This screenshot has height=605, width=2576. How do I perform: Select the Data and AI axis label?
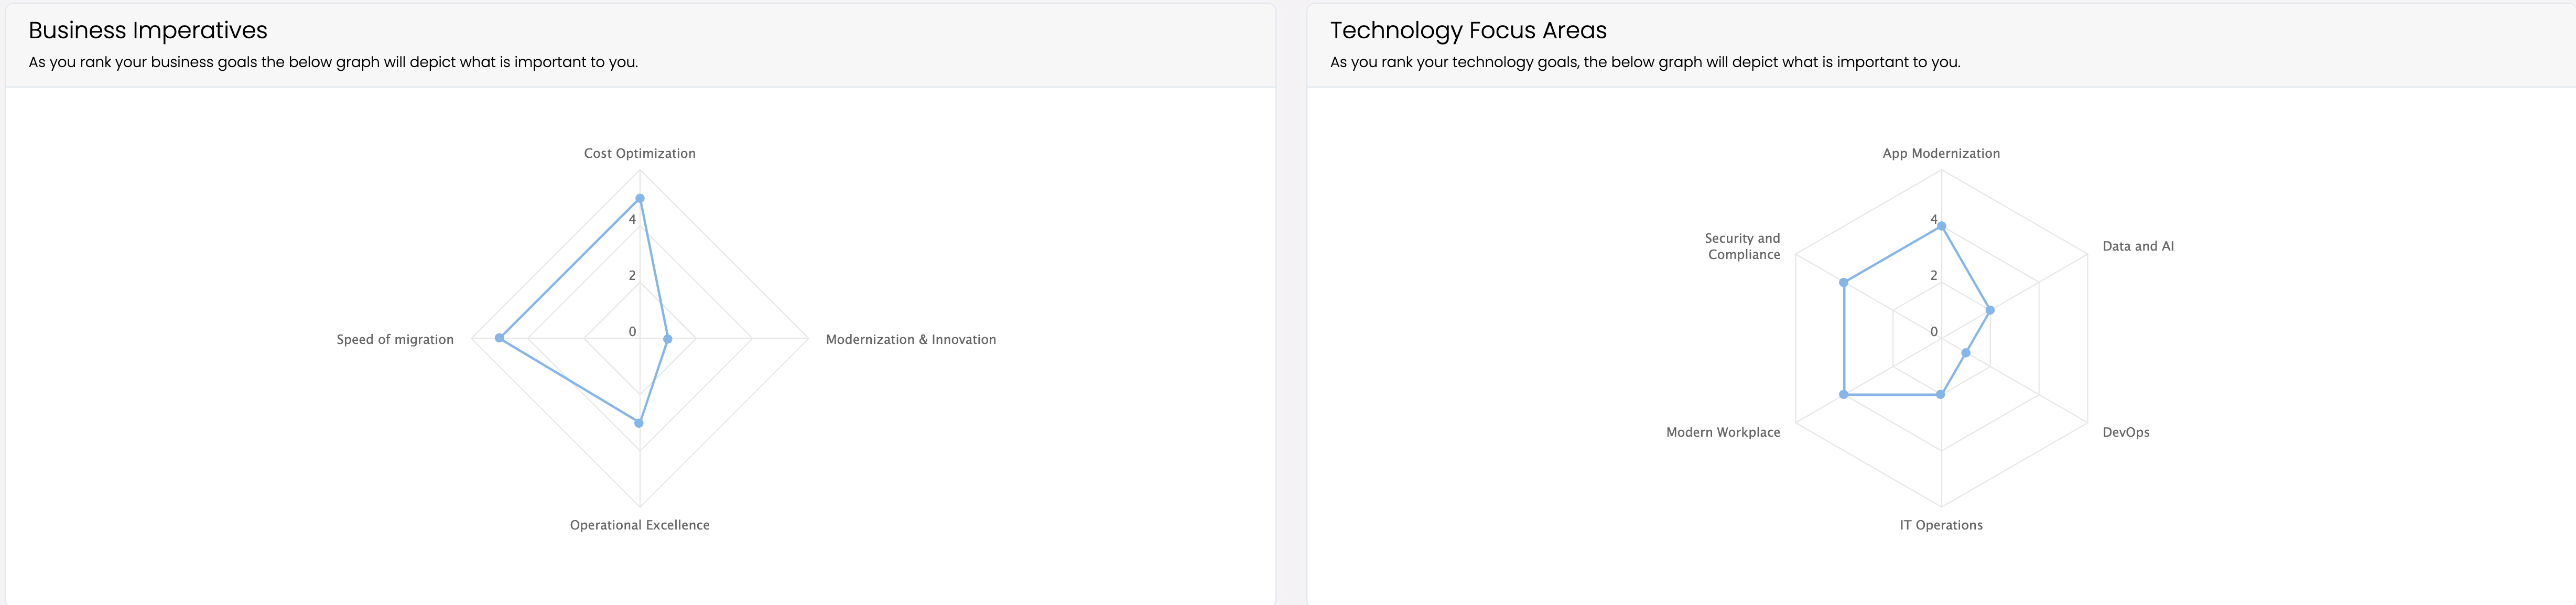[x=2138, y=246]
